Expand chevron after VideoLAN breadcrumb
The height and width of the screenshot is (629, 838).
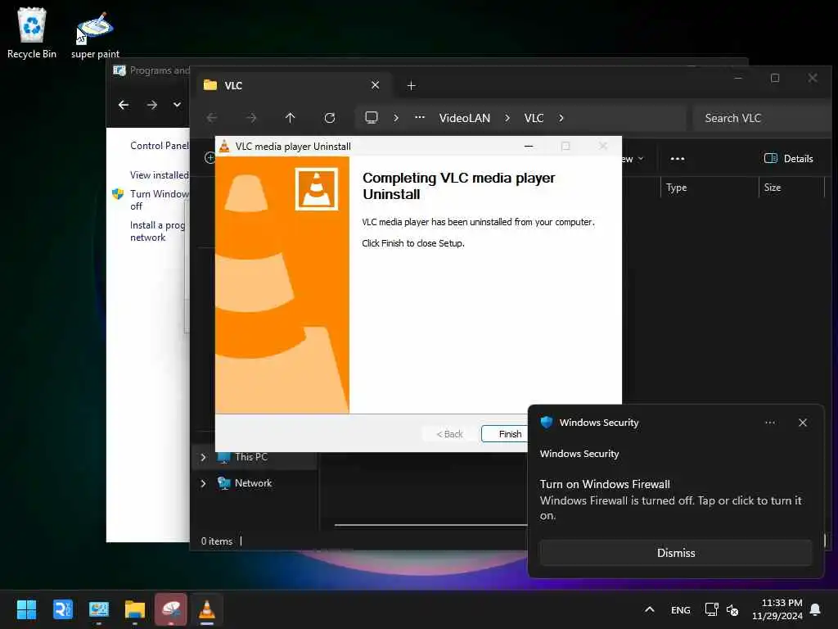click(507, 118)
